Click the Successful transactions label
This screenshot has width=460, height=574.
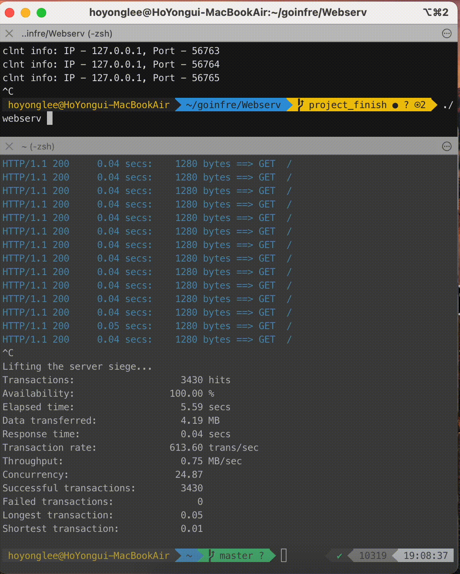coord(69,488)
